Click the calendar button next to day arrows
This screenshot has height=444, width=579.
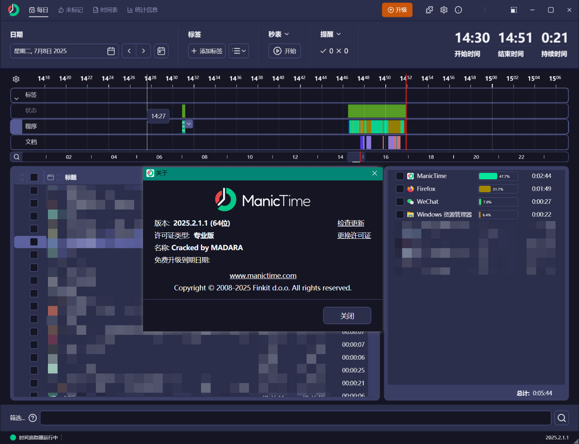[161, 51]
